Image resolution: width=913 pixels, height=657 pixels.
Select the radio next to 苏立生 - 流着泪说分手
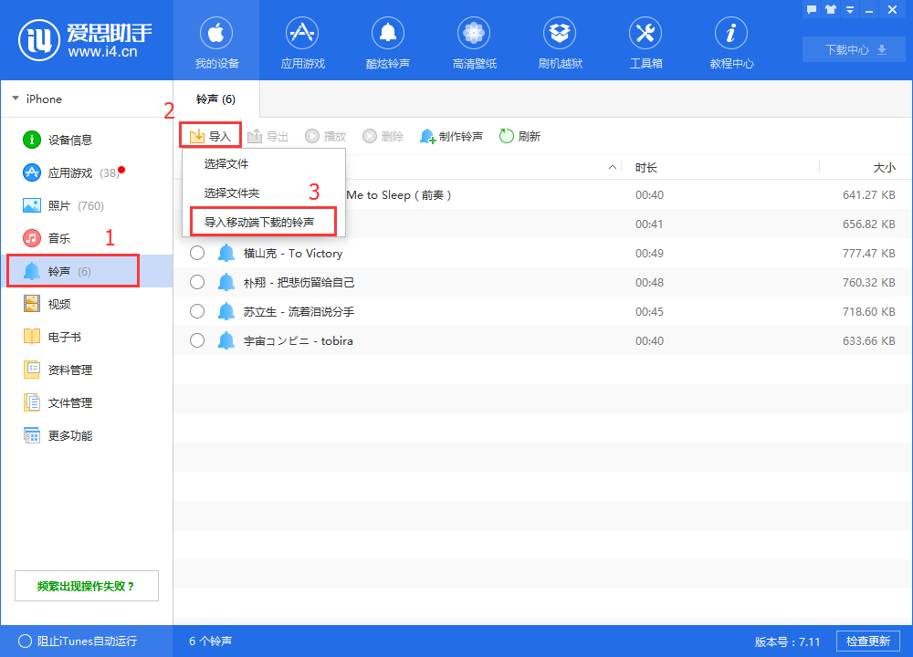(196, 310)
